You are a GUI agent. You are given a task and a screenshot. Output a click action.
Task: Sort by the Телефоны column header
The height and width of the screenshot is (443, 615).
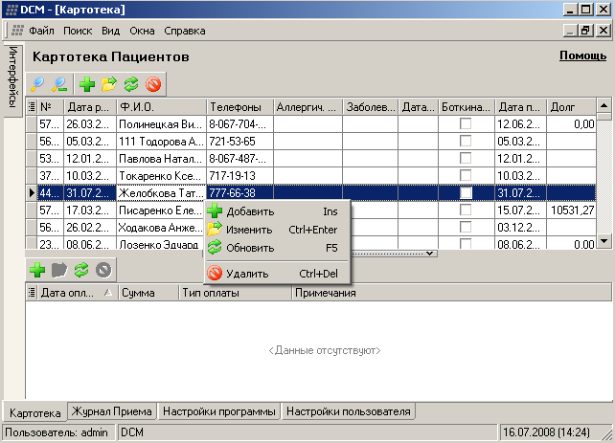coord(239,106)
